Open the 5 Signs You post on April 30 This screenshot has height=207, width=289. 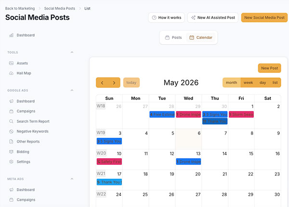215,114
